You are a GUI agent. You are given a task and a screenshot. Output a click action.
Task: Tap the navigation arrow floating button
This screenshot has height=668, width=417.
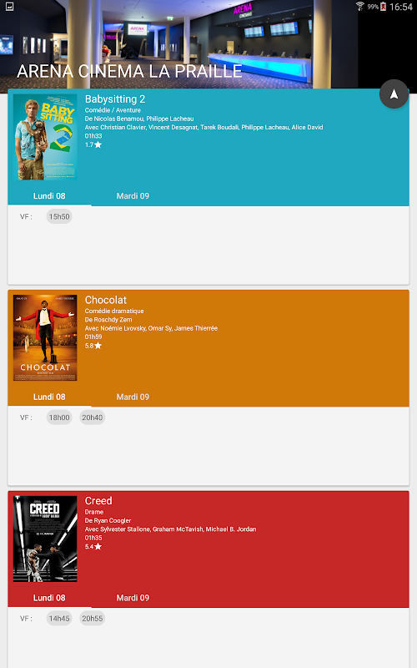pyautogui.click(x=394, y=94)
